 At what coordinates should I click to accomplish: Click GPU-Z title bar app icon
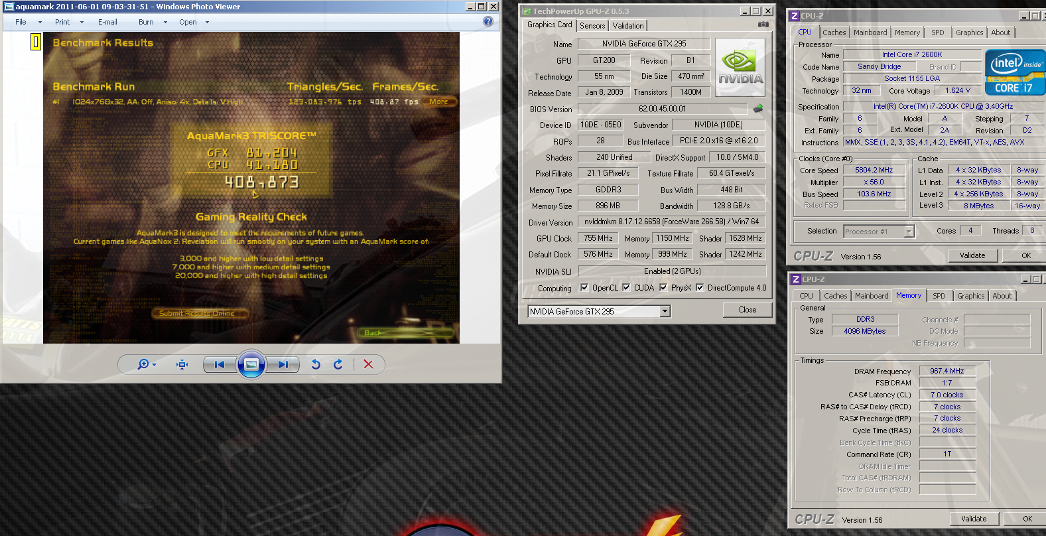coord(526,11)
